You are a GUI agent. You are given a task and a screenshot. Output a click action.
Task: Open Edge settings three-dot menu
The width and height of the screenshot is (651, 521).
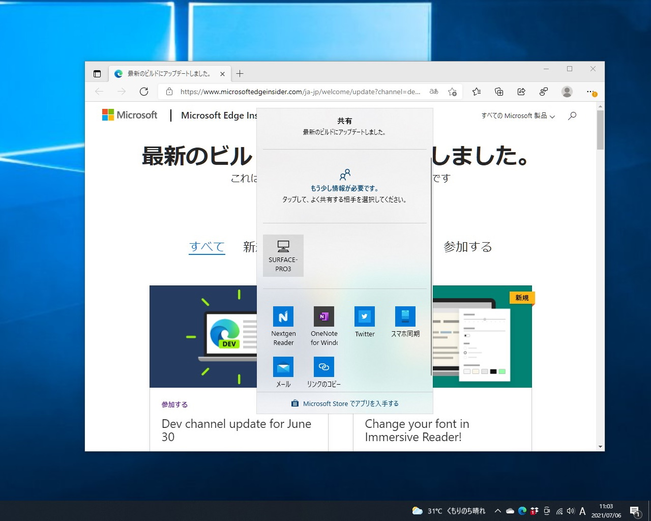pos(590,92)
